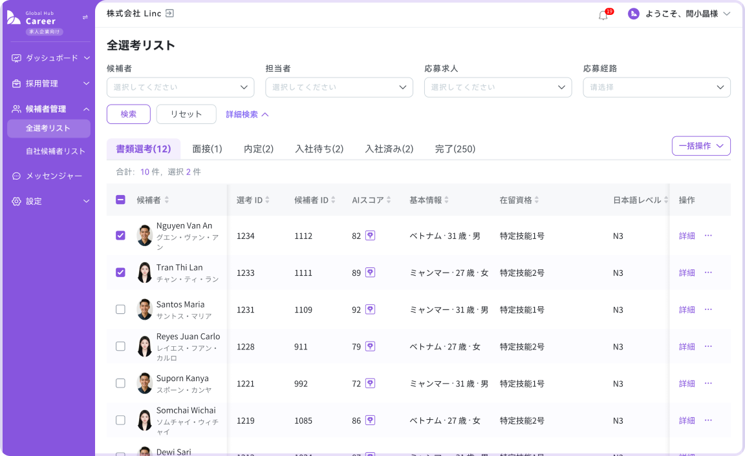Sort by 選考 ID column arrows

(268, 200)
